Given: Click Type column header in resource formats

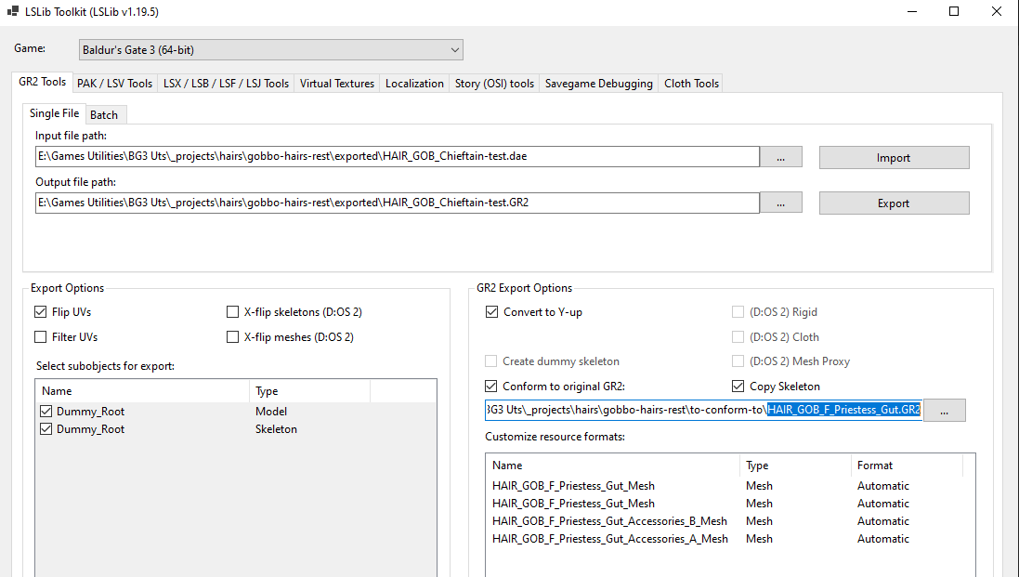Looking at the screenshot, I should (x=795, y=466).
